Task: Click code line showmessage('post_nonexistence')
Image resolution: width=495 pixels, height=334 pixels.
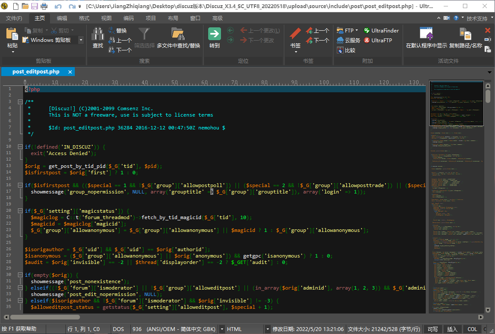Action: pyautogui.click(x=80, y=281)
